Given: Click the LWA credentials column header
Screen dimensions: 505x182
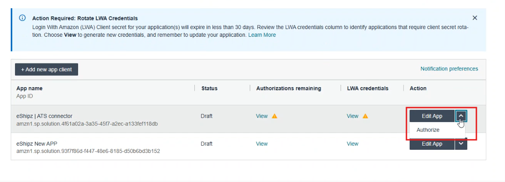Looking at the screenshot, I should (367, 89).
